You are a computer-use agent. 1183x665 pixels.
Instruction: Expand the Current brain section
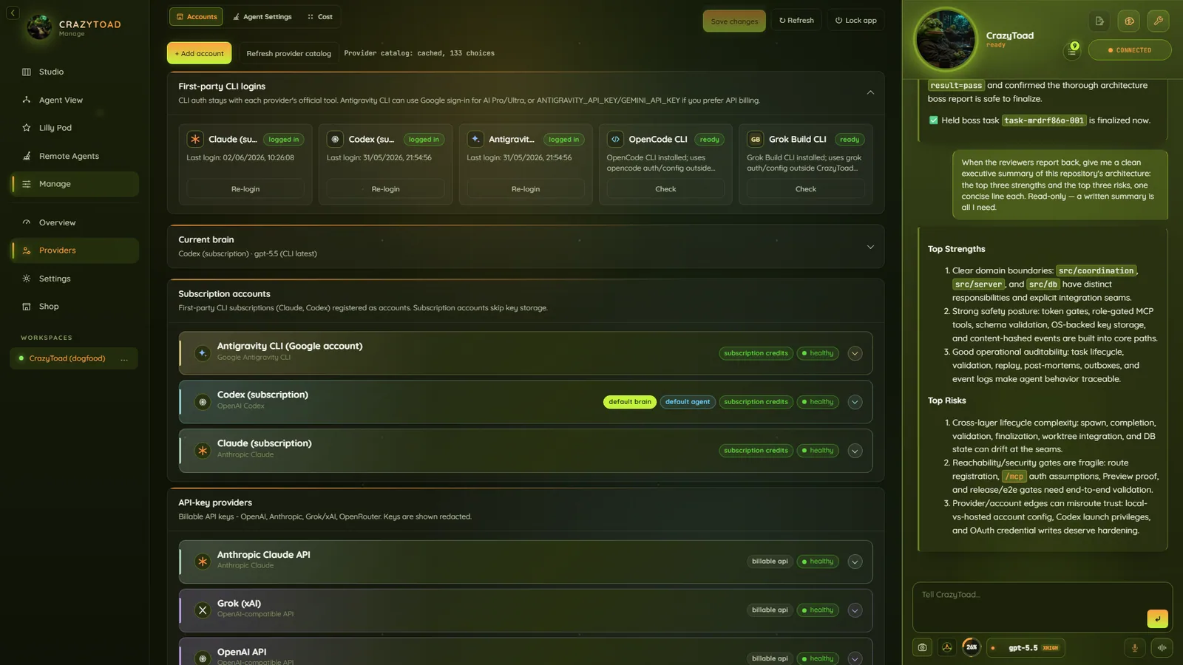[870, 247]
